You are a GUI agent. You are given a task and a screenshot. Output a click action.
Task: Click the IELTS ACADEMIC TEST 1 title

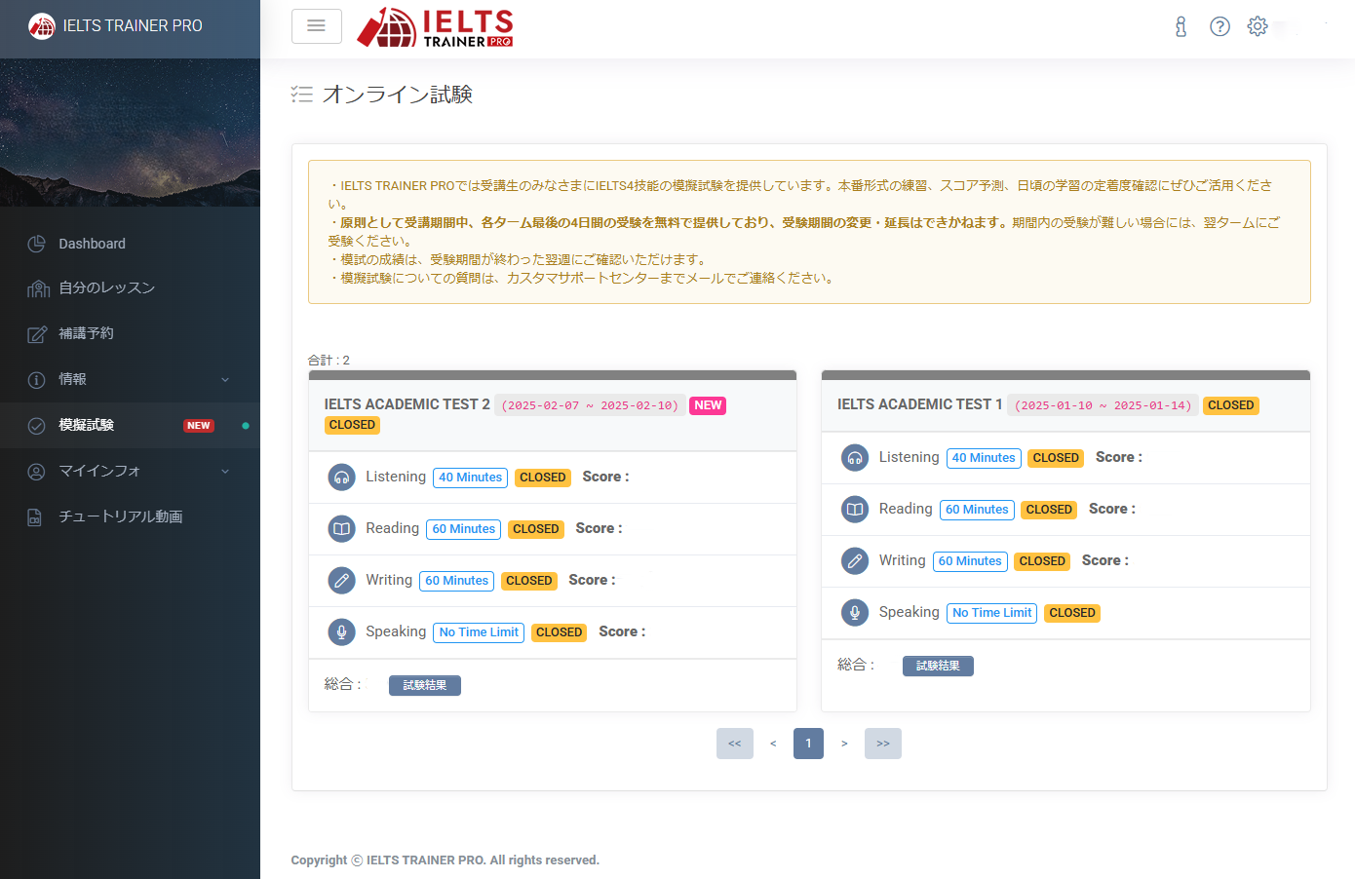[x=920, y=404]
